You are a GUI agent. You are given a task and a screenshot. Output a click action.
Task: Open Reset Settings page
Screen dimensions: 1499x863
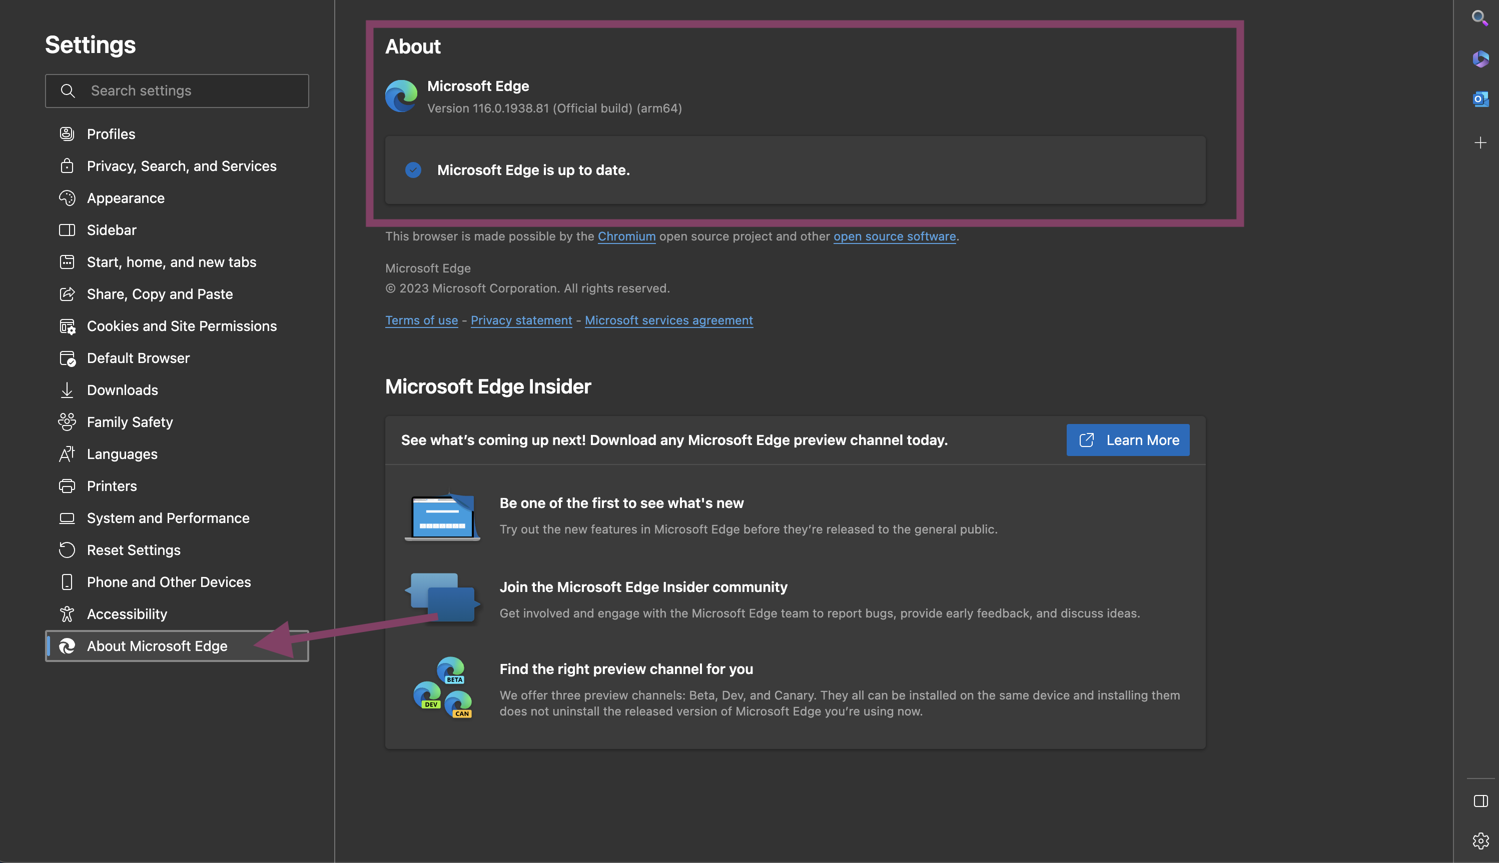(x=177, y=550)
